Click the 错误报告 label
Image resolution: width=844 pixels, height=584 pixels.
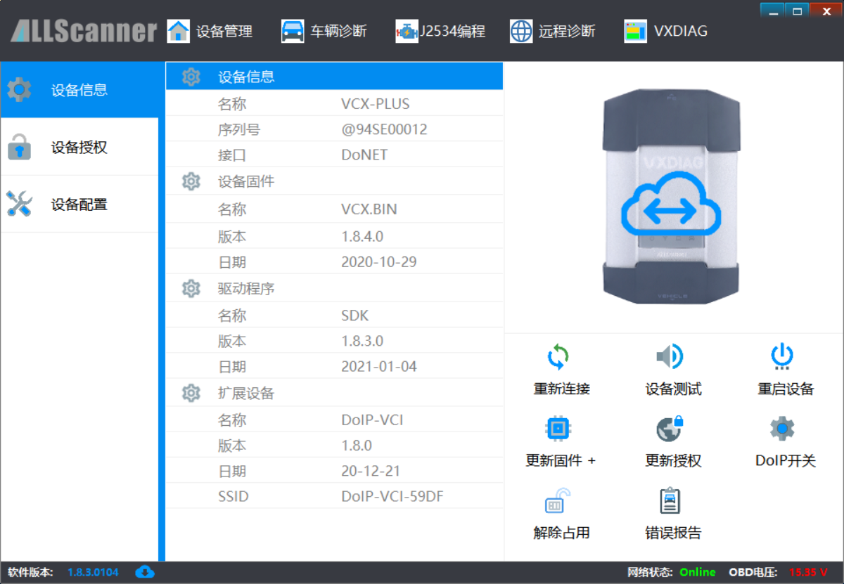(673, 533)
